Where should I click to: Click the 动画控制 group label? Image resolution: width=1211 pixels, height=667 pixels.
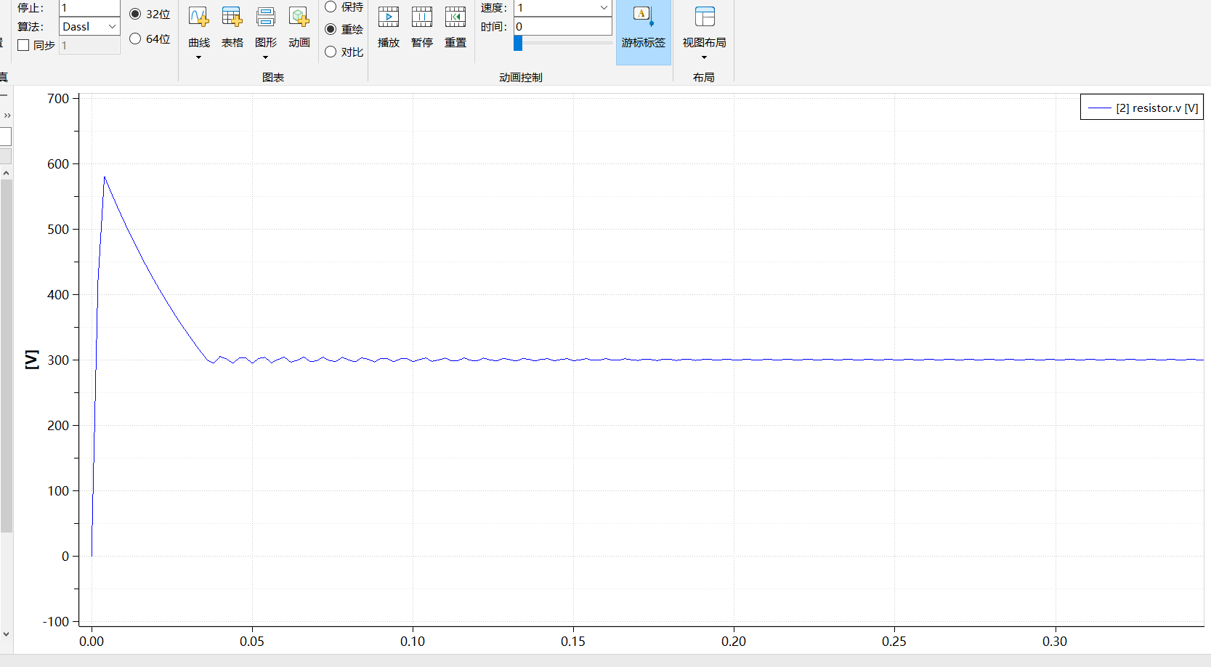(521, 77)
